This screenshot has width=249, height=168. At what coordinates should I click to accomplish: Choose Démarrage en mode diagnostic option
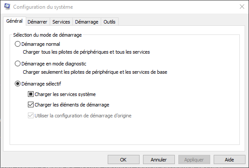coord(17,64)
